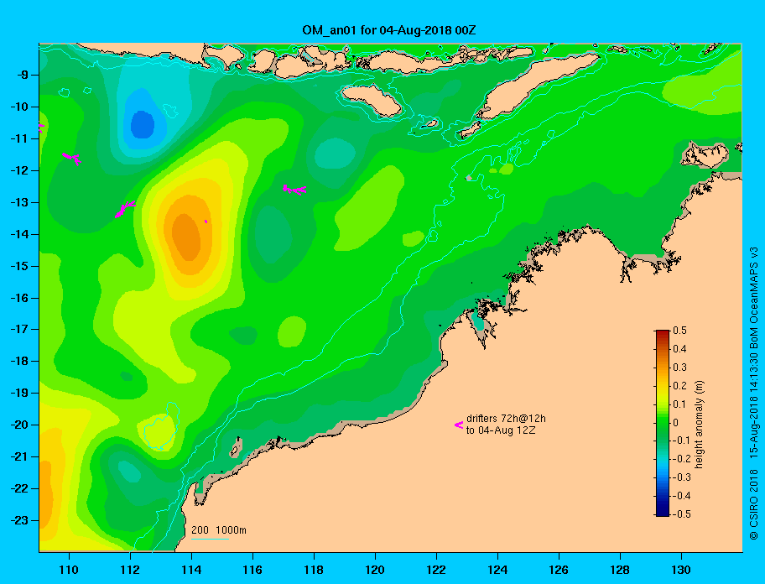
Task: Click latitude label '-11' on the y-axis
Action: coord(19,138)
